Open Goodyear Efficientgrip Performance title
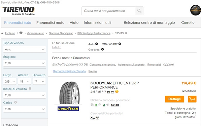This screenshot has width=202, height=126. 114,85
